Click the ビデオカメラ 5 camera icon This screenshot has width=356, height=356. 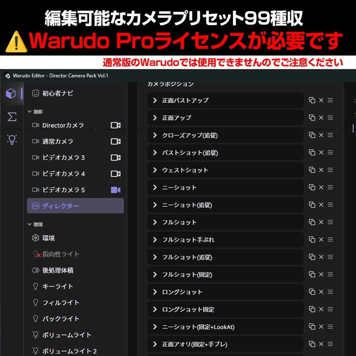36,190
